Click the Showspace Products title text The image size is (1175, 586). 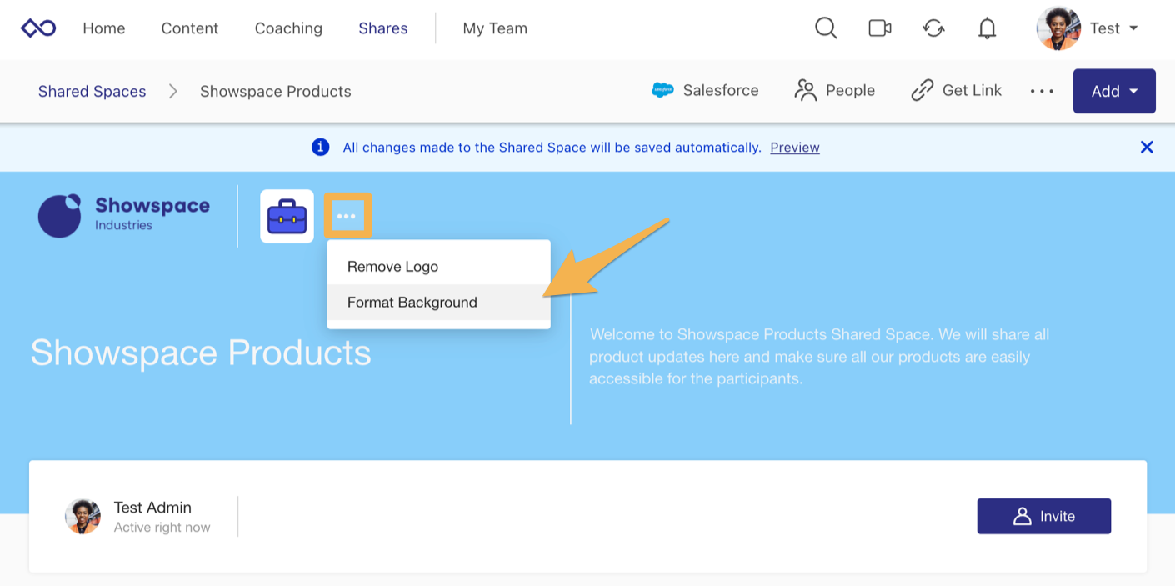tap(201, 353)
